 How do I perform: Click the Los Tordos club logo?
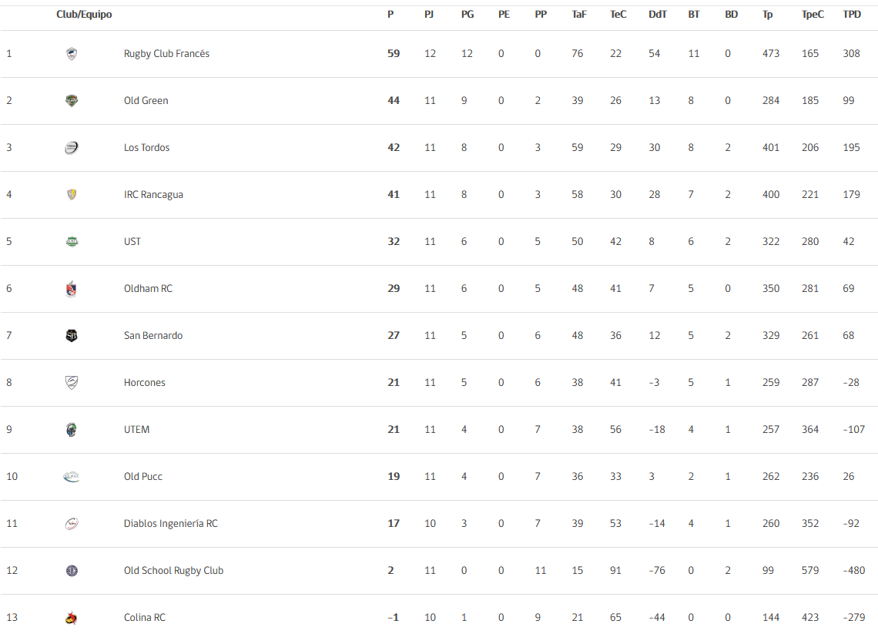coord(72,148)
